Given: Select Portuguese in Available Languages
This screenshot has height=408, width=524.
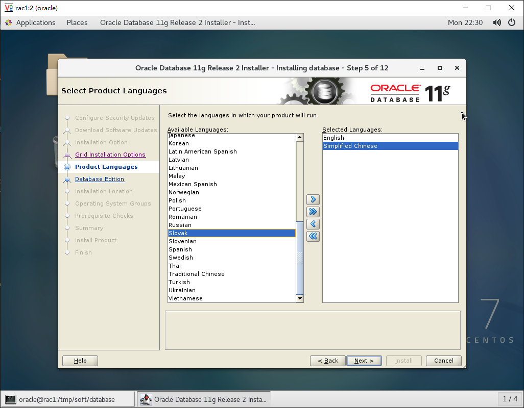Looking at the screenshot, I should coord(231,209).
